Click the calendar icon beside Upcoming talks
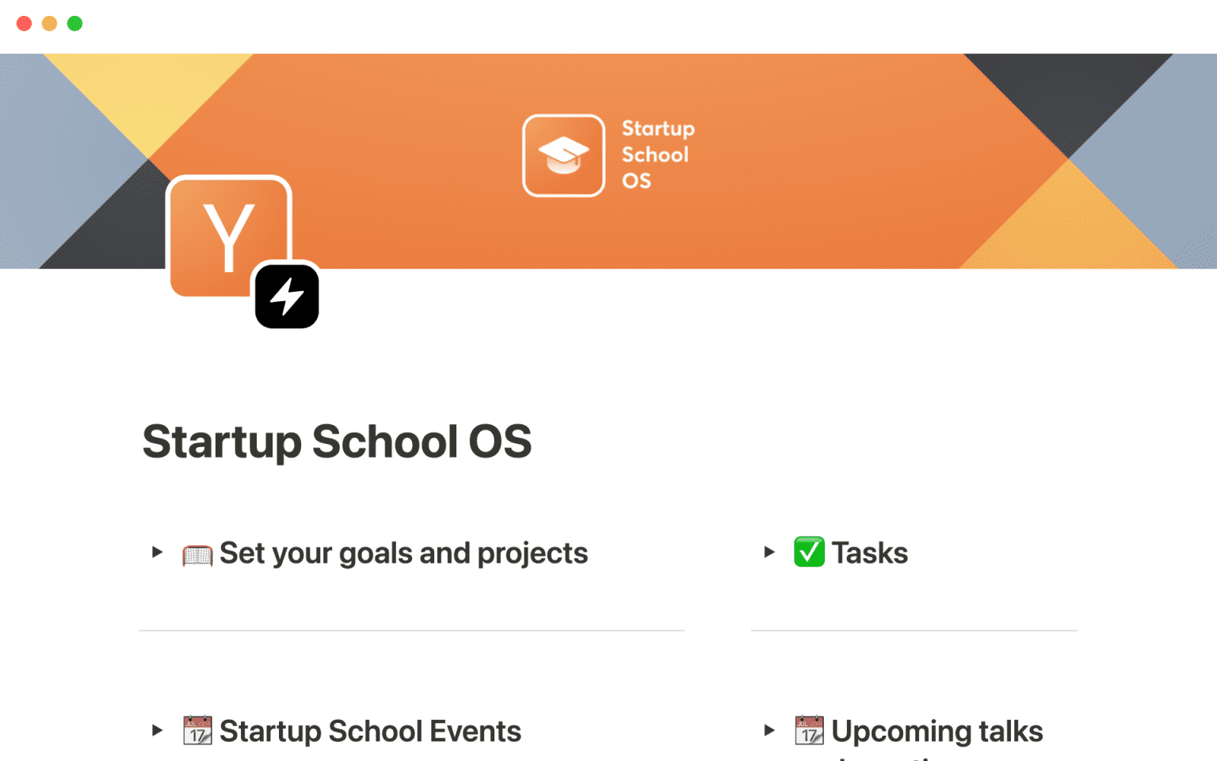Image resolution: width=1217 pixels, height=761 pixels. point(809,730)
